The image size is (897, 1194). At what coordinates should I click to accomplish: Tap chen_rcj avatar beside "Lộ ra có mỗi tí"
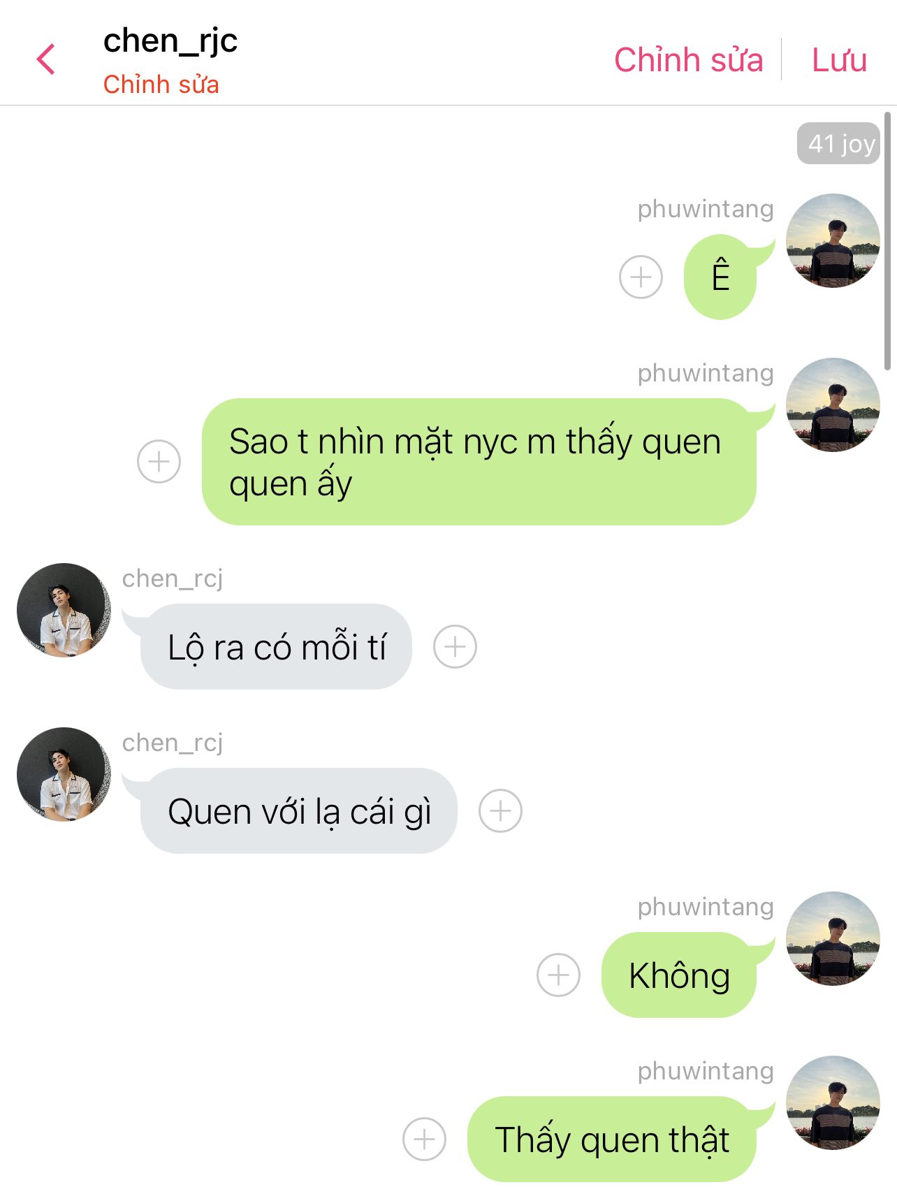(64, 610)
